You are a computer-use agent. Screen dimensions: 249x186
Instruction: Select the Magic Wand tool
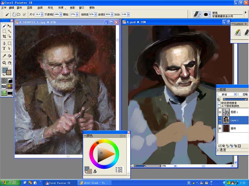pyautogui.click(x=10, y=31)
